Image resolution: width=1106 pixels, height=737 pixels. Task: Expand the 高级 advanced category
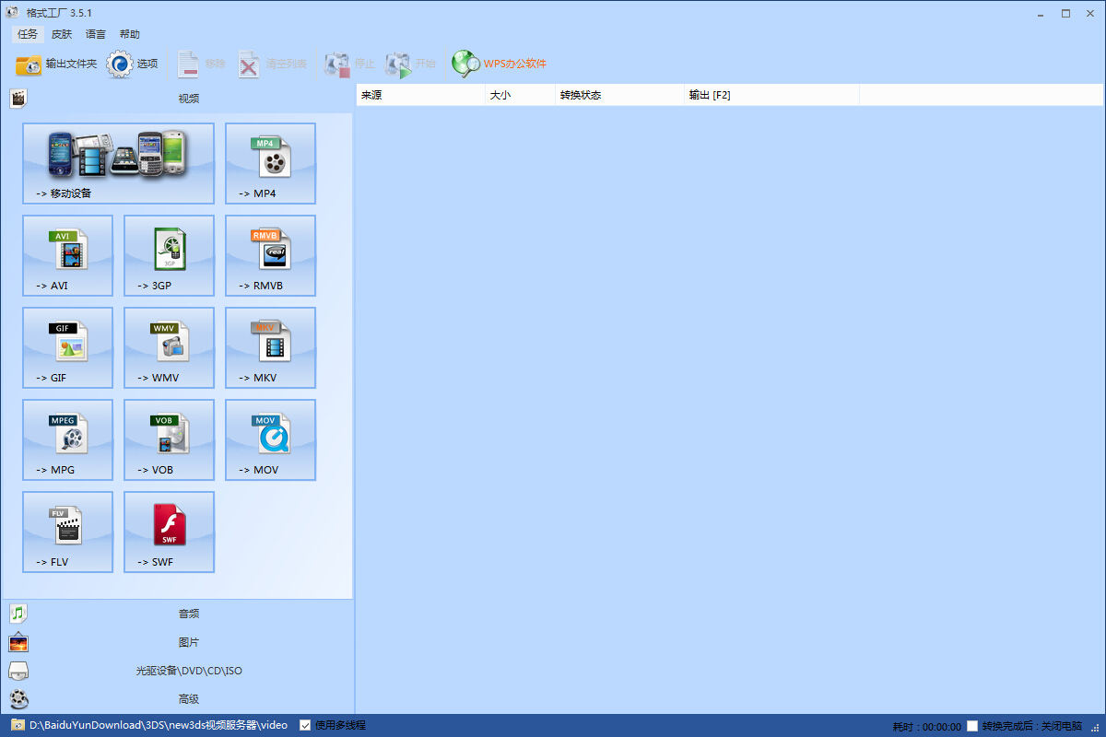point(178,699)
